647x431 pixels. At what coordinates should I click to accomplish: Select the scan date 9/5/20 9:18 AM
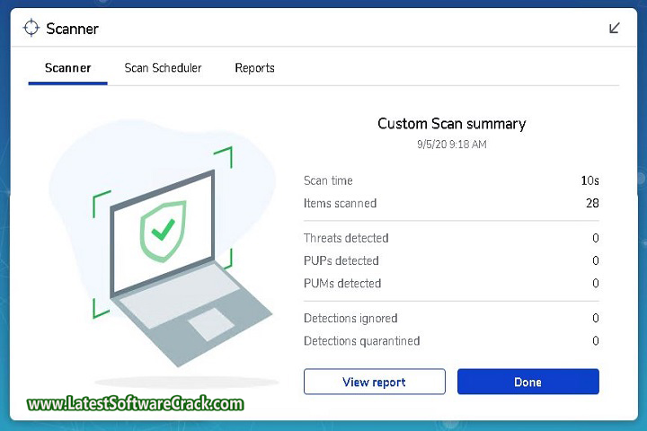tap(451, 144)
